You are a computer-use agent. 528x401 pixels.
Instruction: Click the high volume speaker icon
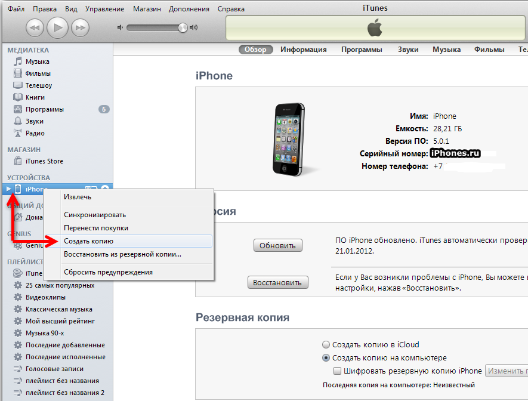tap(194, 27)
